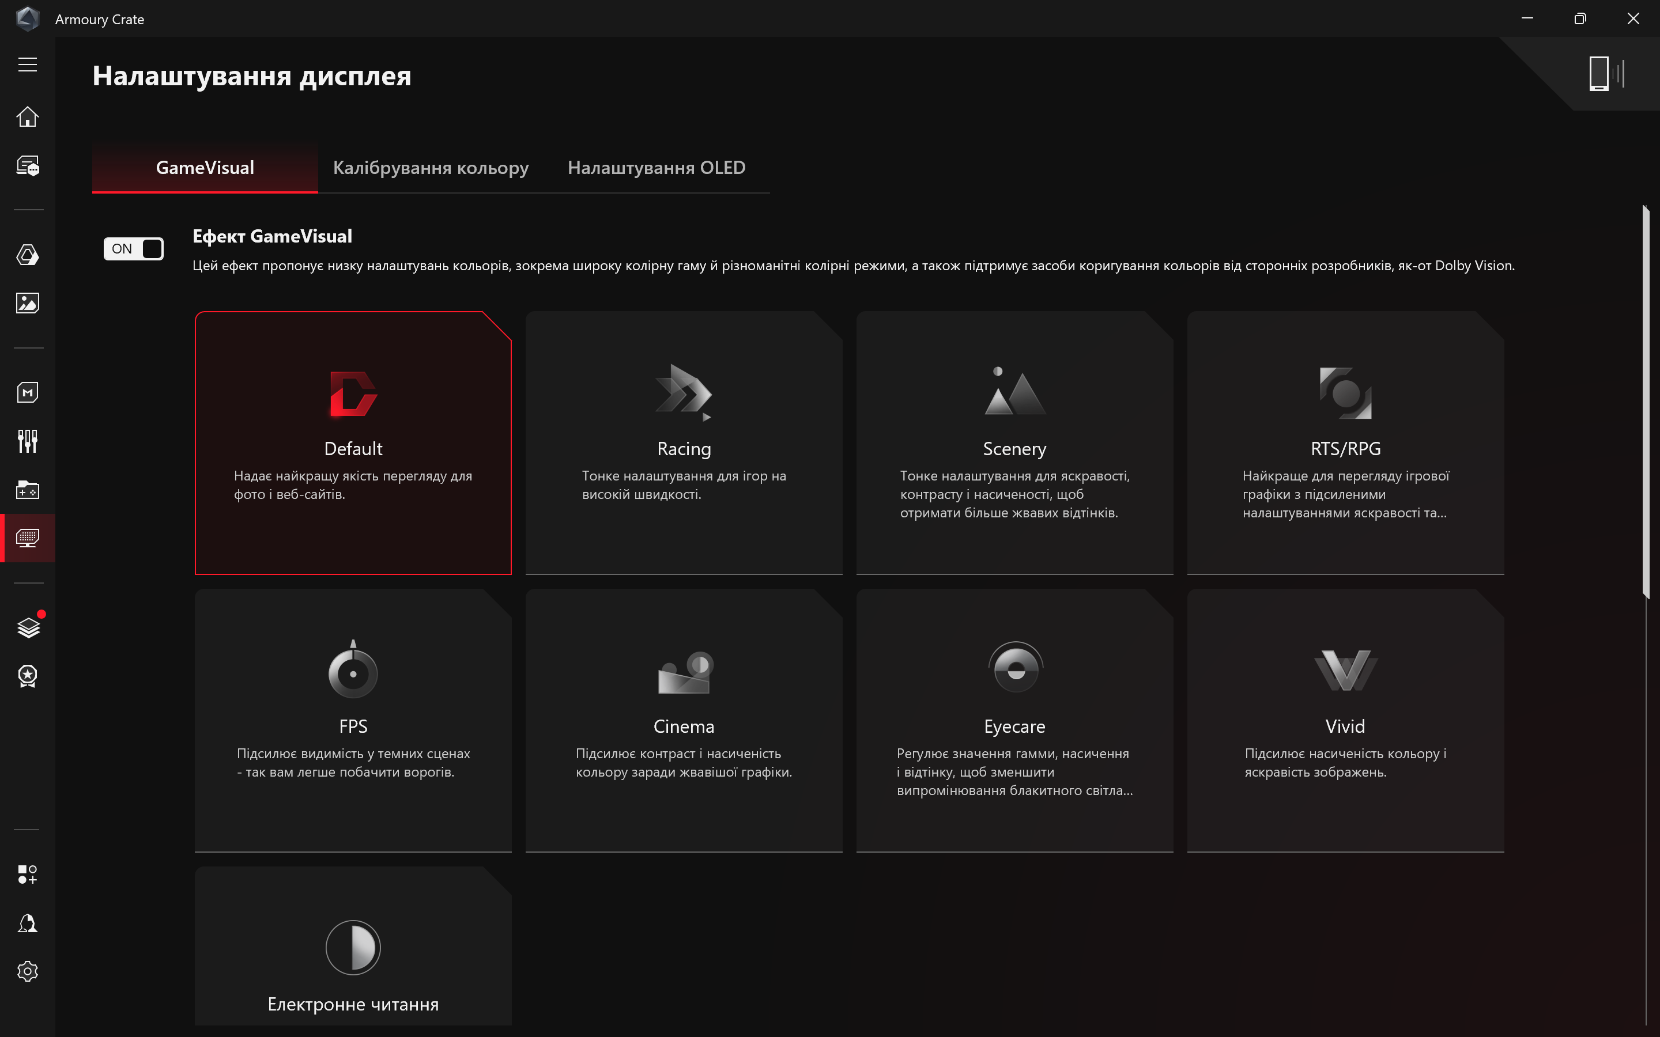Click the Cinema description about жвавішої графіки
Image resolution: width=1660 pixels, height=1037 pixels.
pyautogui.click(x=684, y=763)
